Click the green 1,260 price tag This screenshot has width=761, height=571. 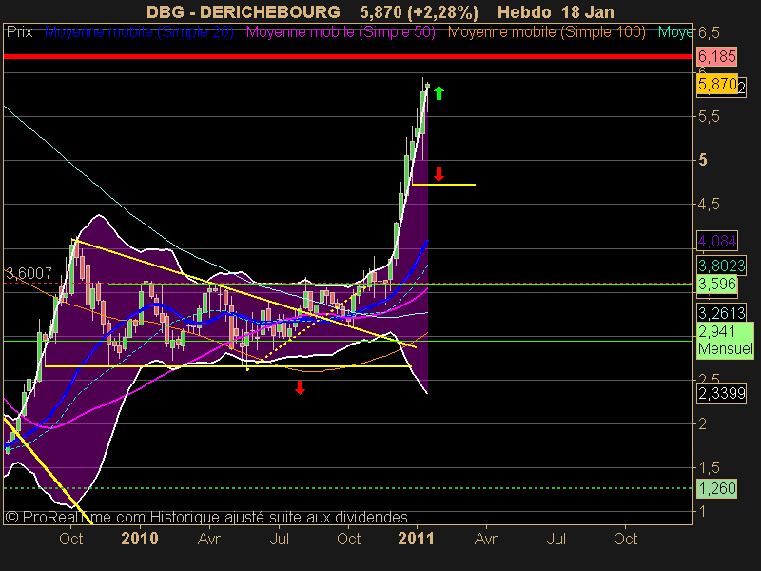coord(717,488)
